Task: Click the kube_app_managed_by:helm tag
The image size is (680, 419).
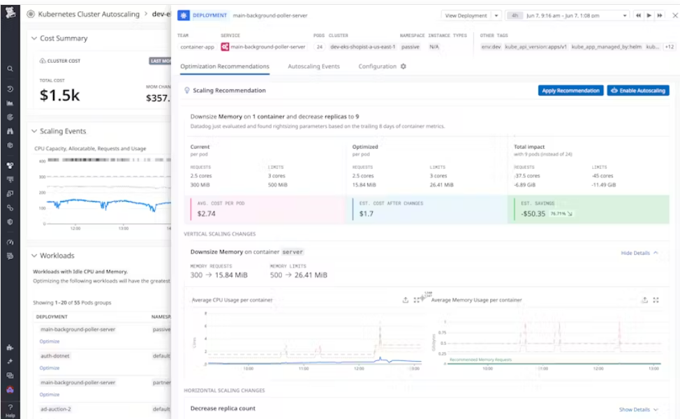Action: pos(606,47)
